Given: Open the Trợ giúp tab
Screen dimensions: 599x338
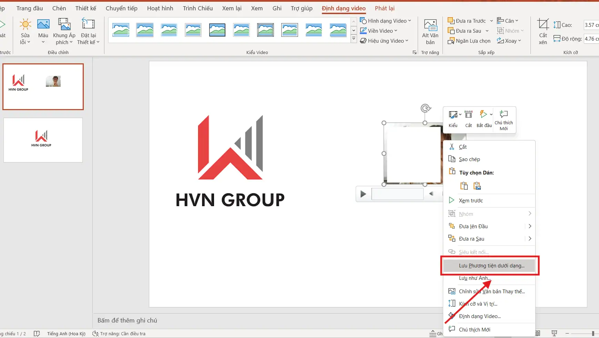Looking at the screenshot, I should (302, 8).
